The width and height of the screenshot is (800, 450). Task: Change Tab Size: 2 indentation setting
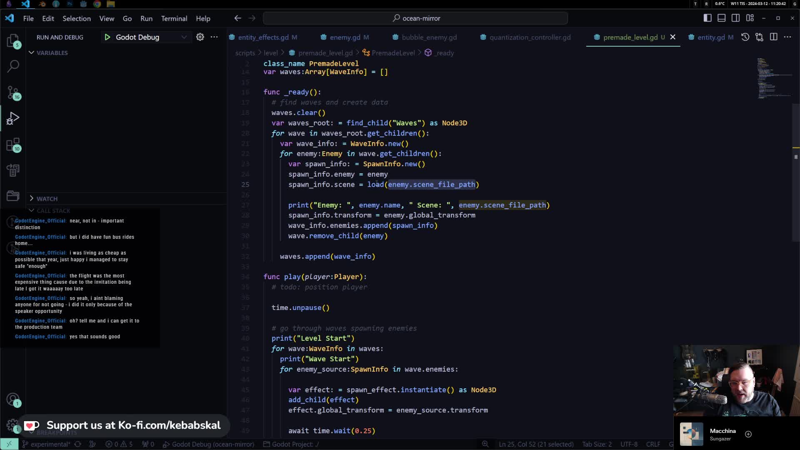tap(597, 444)
